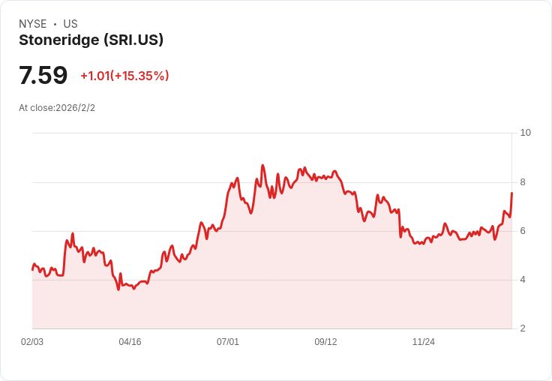Click the 10 label on price axis

tap(525, 133)
